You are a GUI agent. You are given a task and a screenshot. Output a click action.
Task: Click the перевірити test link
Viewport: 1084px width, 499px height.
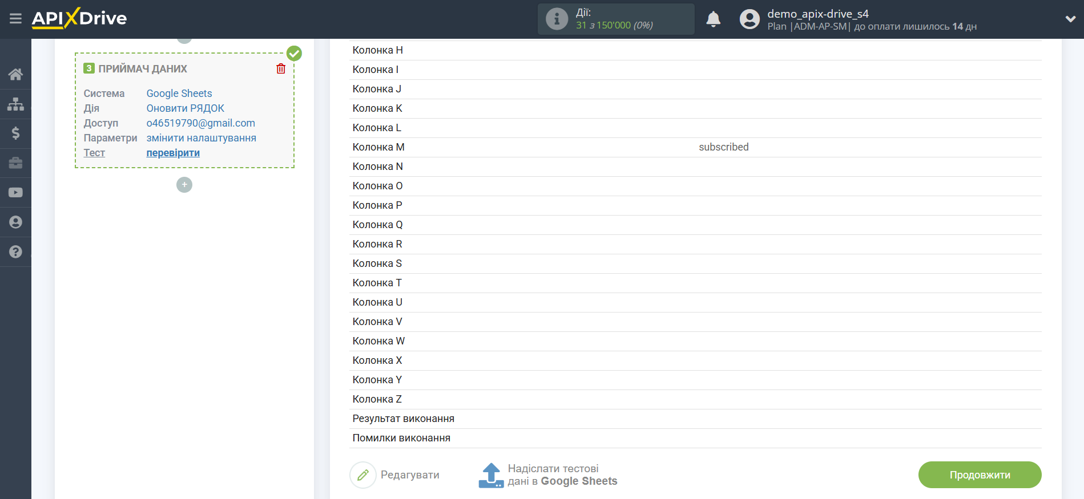[173, 153]
